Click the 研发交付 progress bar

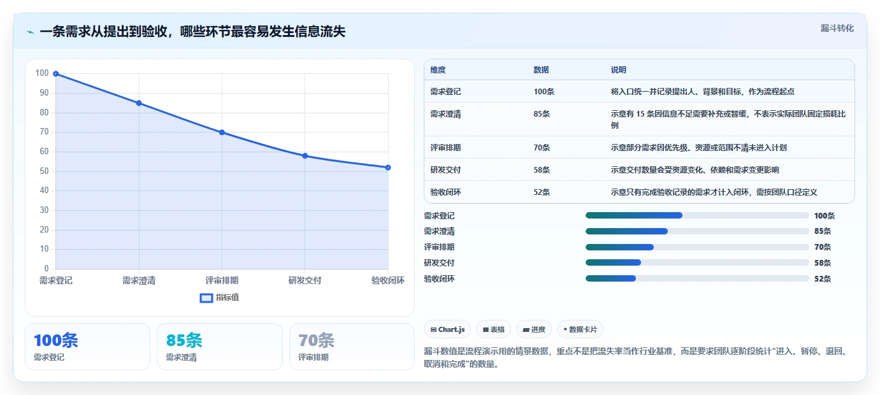pos(697,262)
